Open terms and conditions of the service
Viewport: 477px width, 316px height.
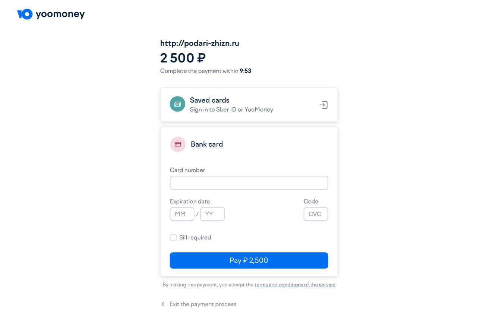point(295,285)
